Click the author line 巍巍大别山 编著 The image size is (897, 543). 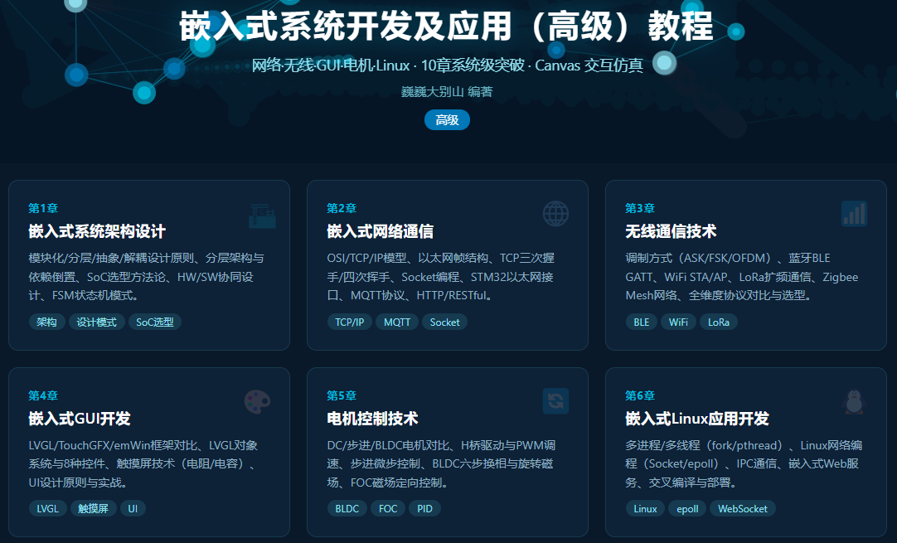(x=447, y=91)
